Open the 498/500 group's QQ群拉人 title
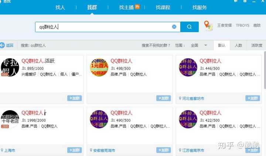This screenshot has width=266, height=156. (121, 61)
